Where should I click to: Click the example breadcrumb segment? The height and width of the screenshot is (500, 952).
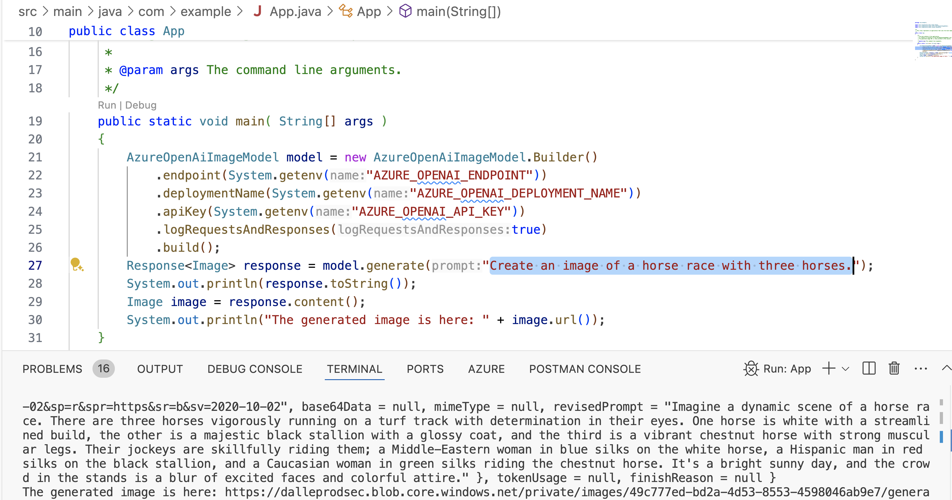click(206, 11)
